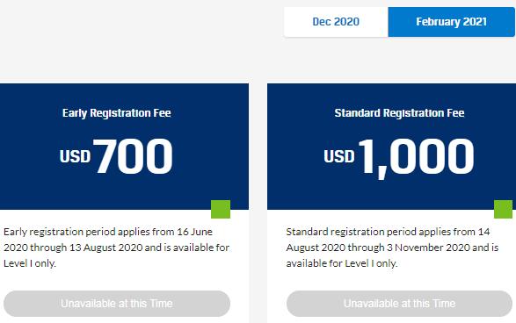This screenshot has height=323, width=516.
Task: Click the early registration period description text
Action: coord(117,248)
